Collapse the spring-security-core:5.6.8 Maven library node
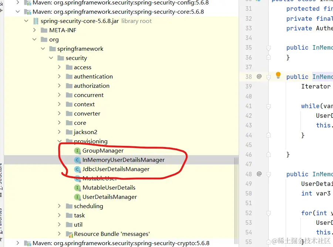 18,11
